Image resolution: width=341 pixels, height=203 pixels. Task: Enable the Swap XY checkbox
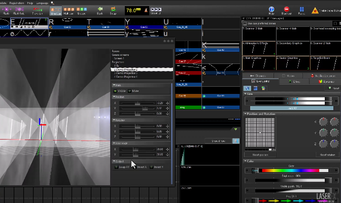click(116, 167)
